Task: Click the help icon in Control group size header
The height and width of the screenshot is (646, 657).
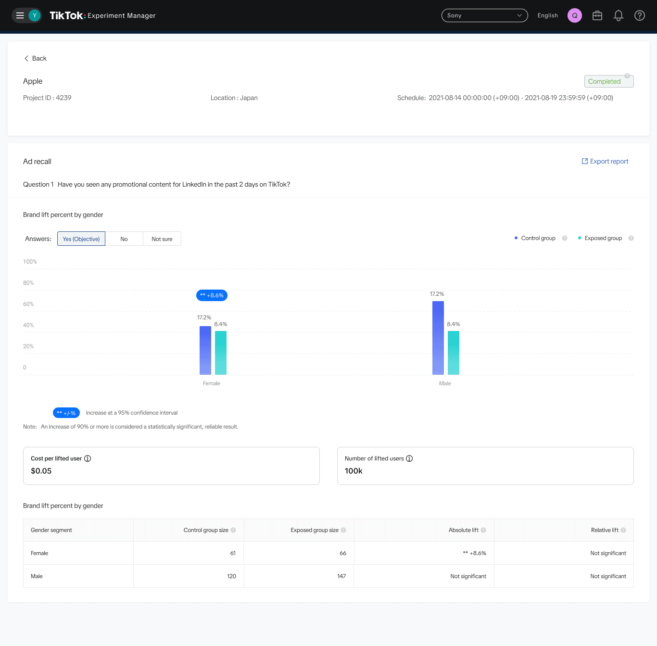Action: (233, 530)
